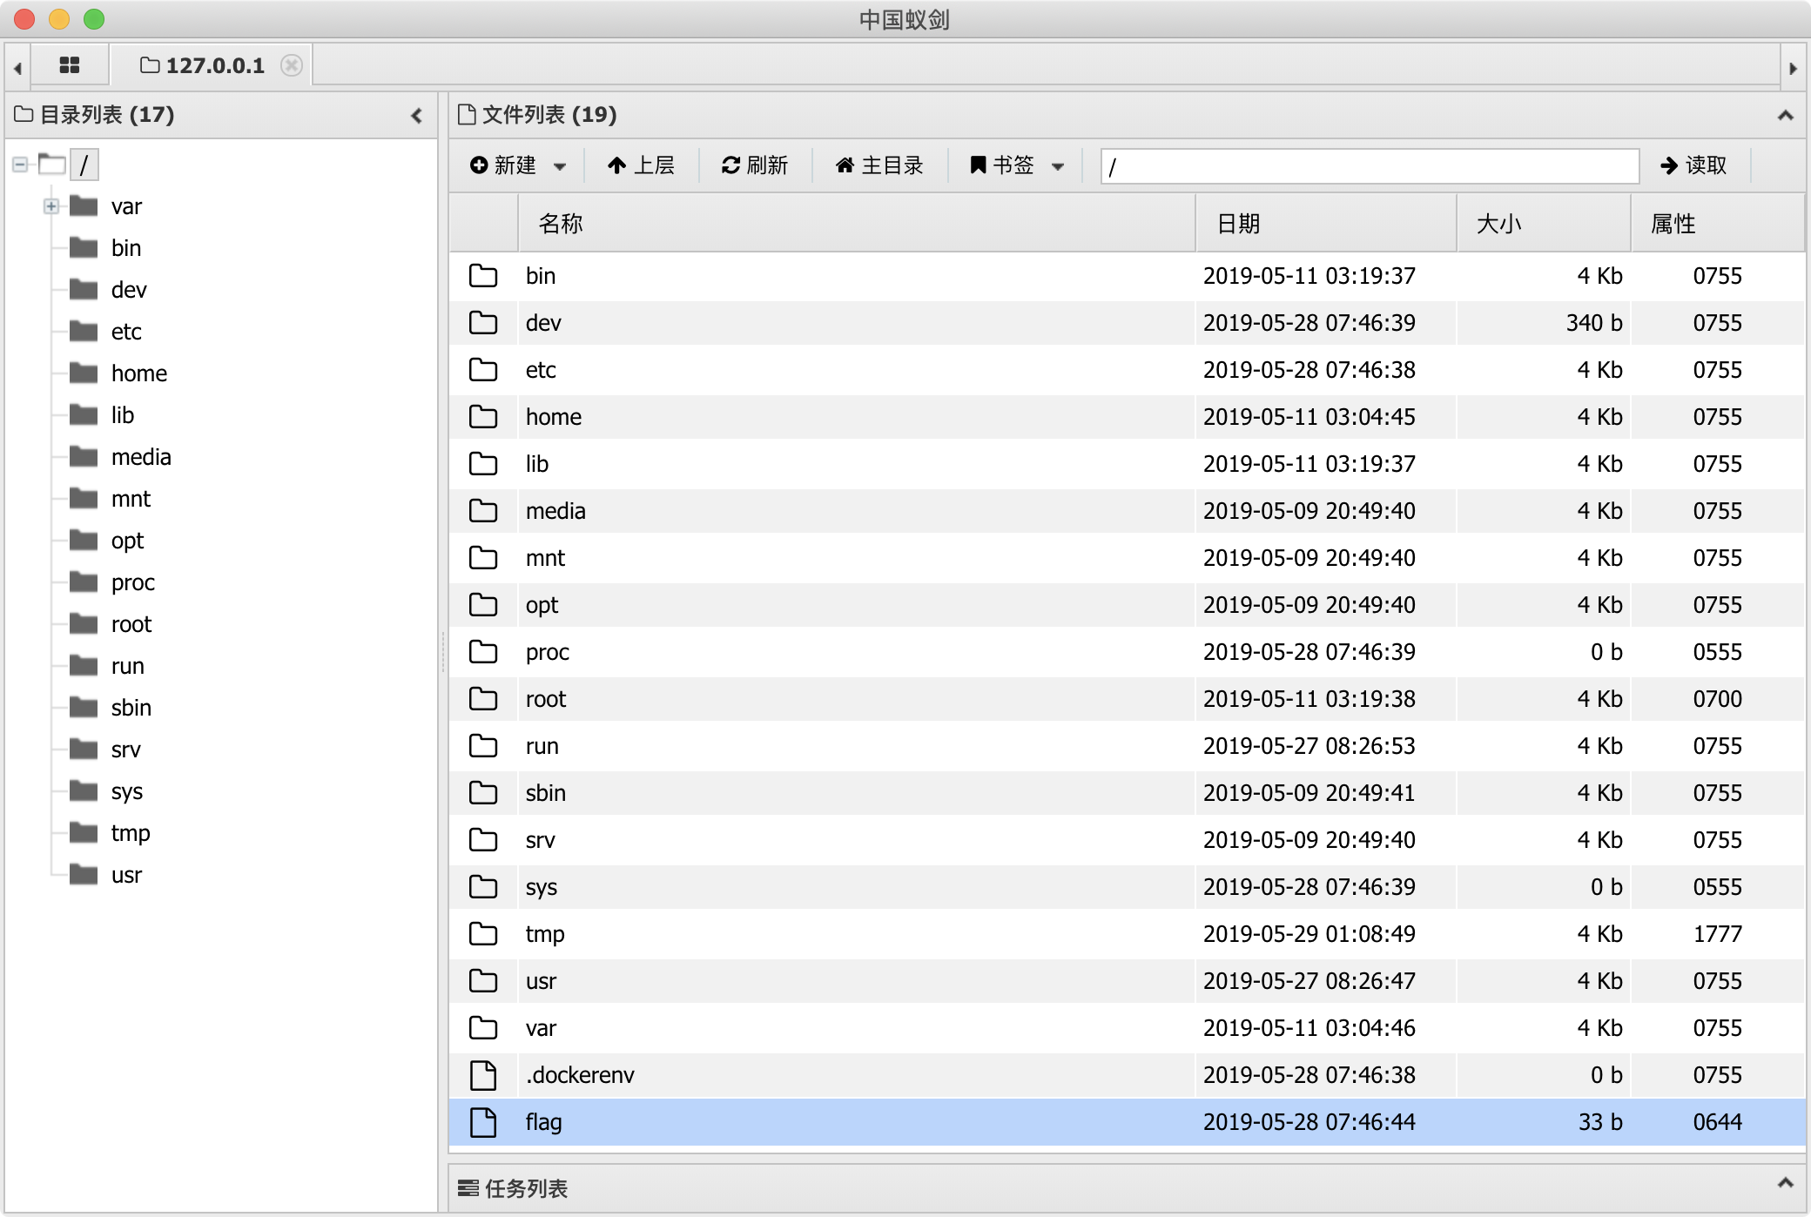Collapse the directory list panel arrow
The image size is (1811, 1217).
point(416,115)
